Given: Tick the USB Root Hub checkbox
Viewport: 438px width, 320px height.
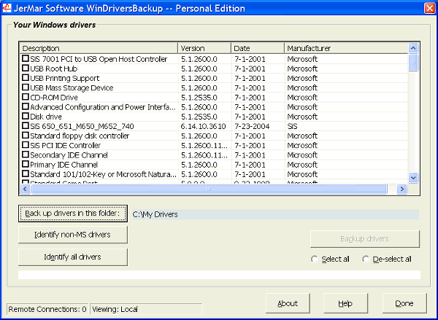Looking at the screenshot, I should click(x=26, y=68).
